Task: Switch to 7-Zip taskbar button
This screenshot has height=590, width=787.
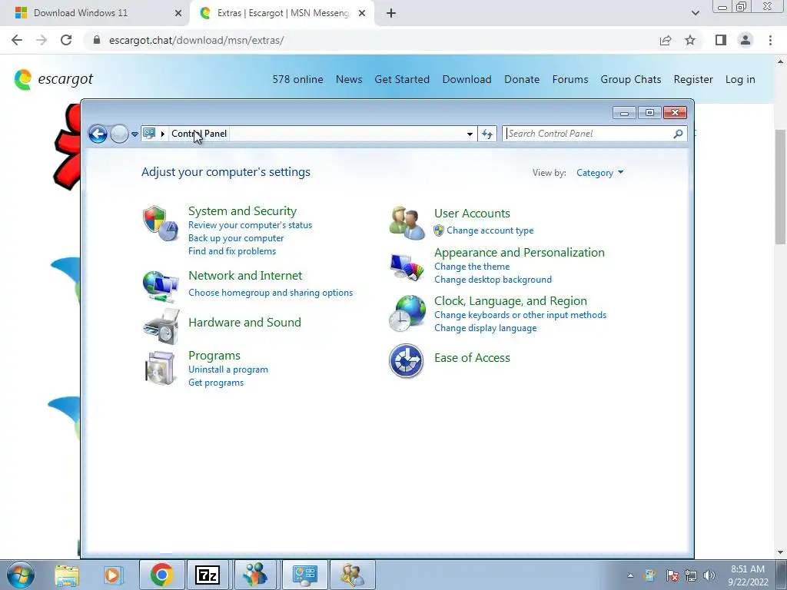Action: click(208, 575)
